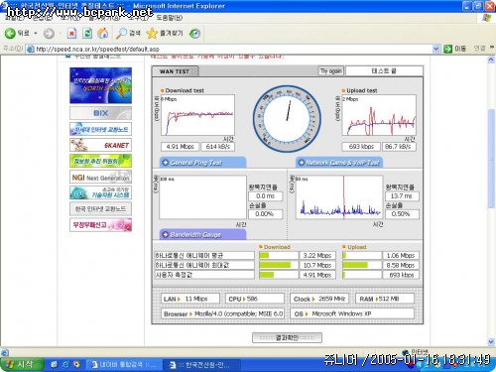Open the pink flower sidebar banner
The image size is (496, 372).
pyautogui.click(x=100, y=225)
